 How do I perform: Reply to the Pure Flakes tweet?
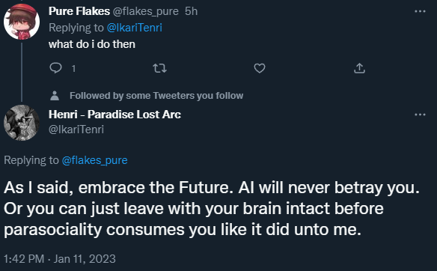pyautogui.click(x=55, y=68)
